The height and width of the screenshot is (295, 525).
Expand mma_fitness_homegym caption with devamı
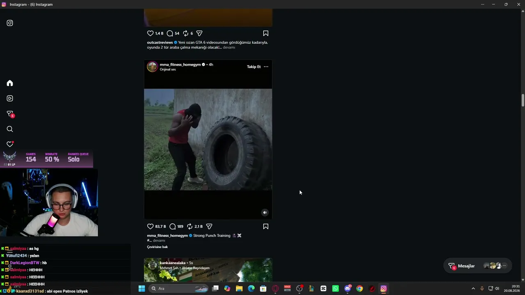coord(159,241)
